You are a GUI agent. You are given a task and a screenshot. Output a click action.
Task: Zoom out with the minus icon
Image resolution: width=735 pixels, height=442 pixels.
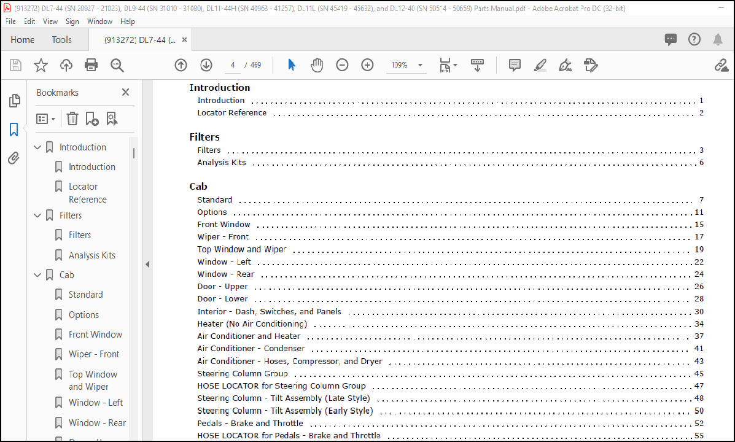click(x=342, y=65)
